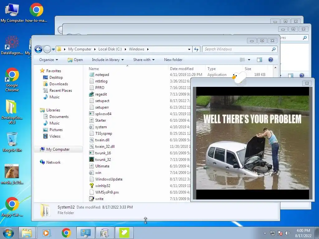Toggle the preview pane button
This screenshot has height=239, width=319.
pos(259,60)
